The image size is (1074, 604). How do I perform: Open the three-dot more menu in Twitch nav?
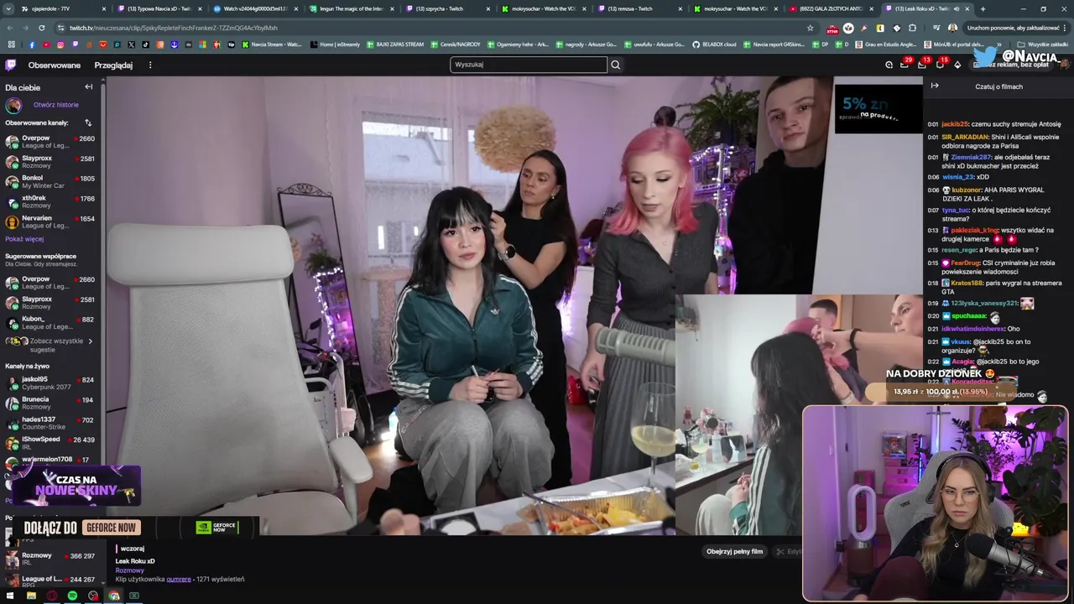pyautogui.click(x=150, y=65)
